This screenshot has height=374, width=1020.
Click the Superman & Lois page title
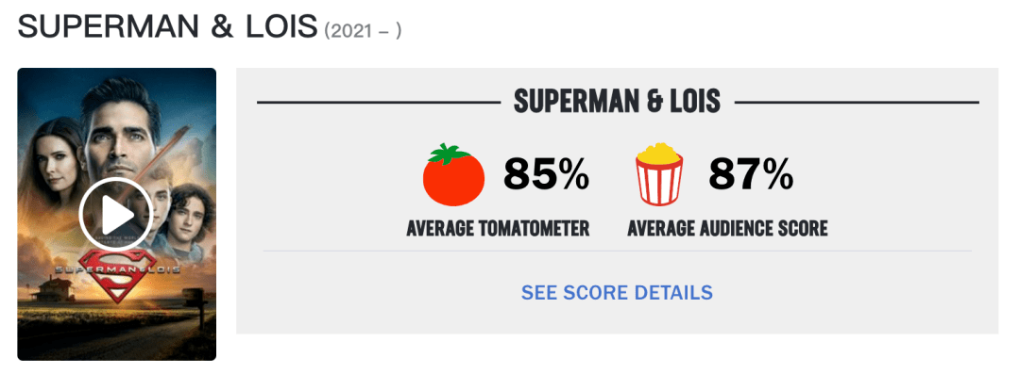(x=168, y=27)
